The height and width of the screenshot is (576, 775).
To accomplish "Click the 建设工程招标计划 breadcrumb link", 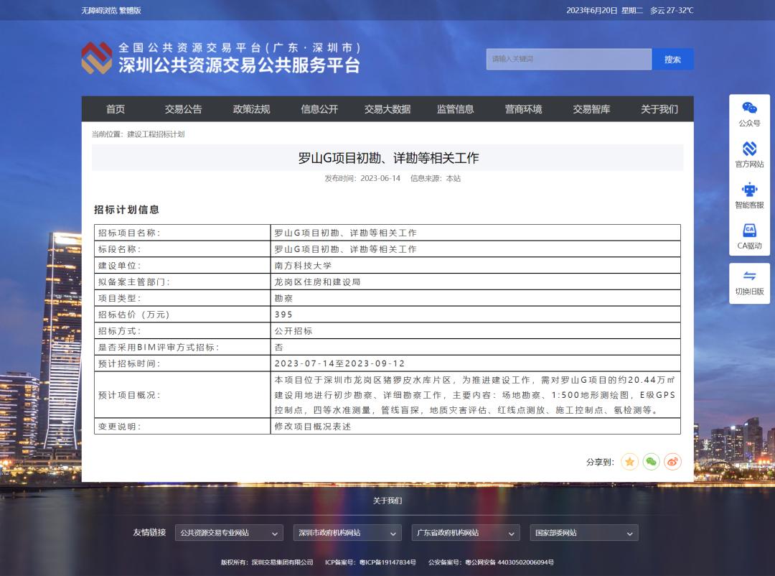I will (x=156, y=134).
